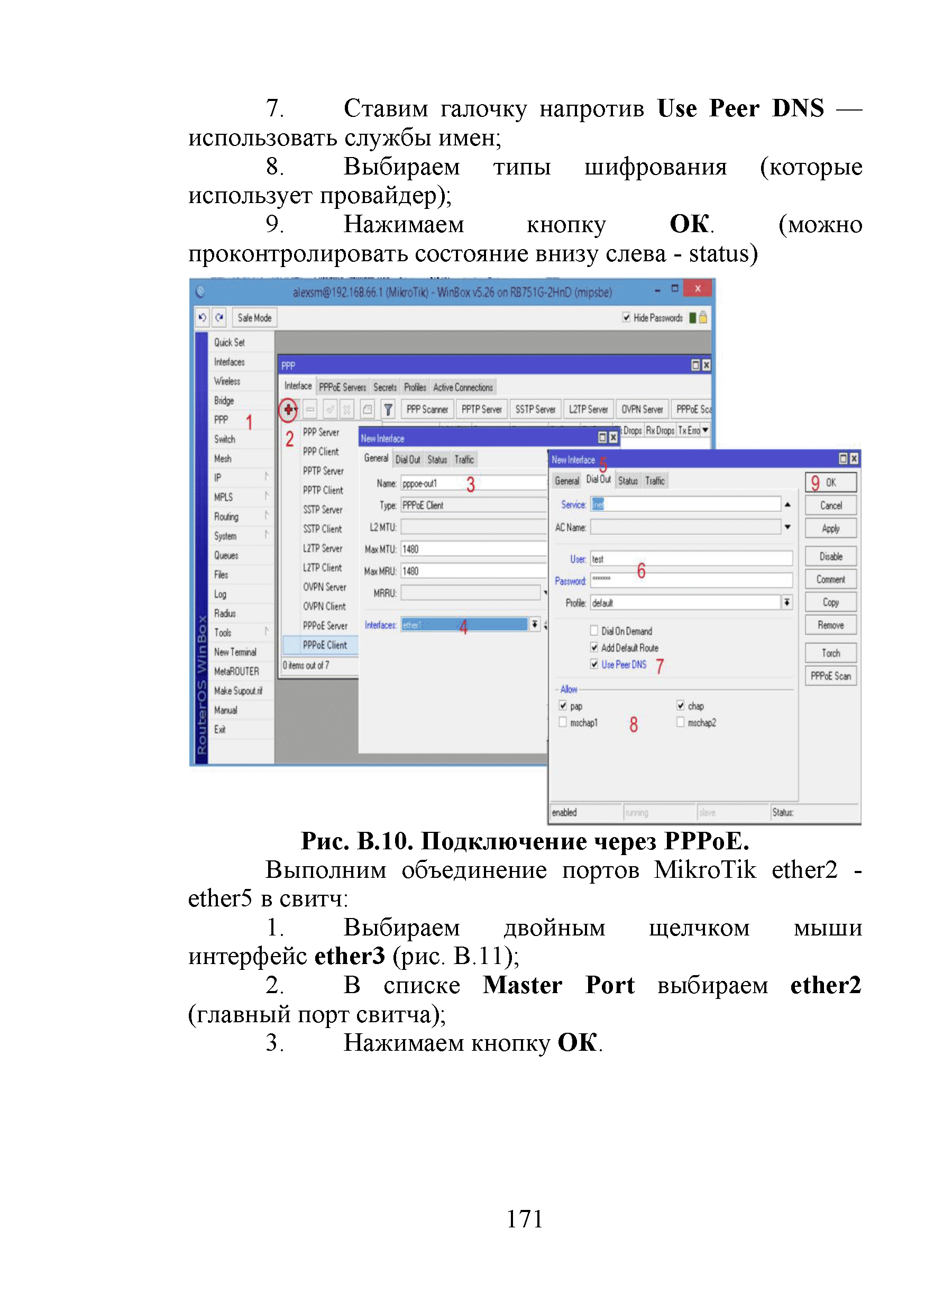This screenshot has height=1312, width=925.
Task: Open Dial Out tab in window with Name field
Action: [408, 460]
